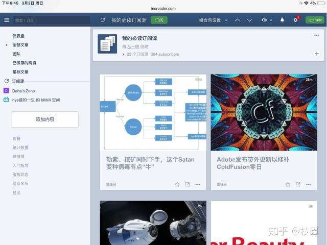Open the 快捷键 link

point(18,157)
